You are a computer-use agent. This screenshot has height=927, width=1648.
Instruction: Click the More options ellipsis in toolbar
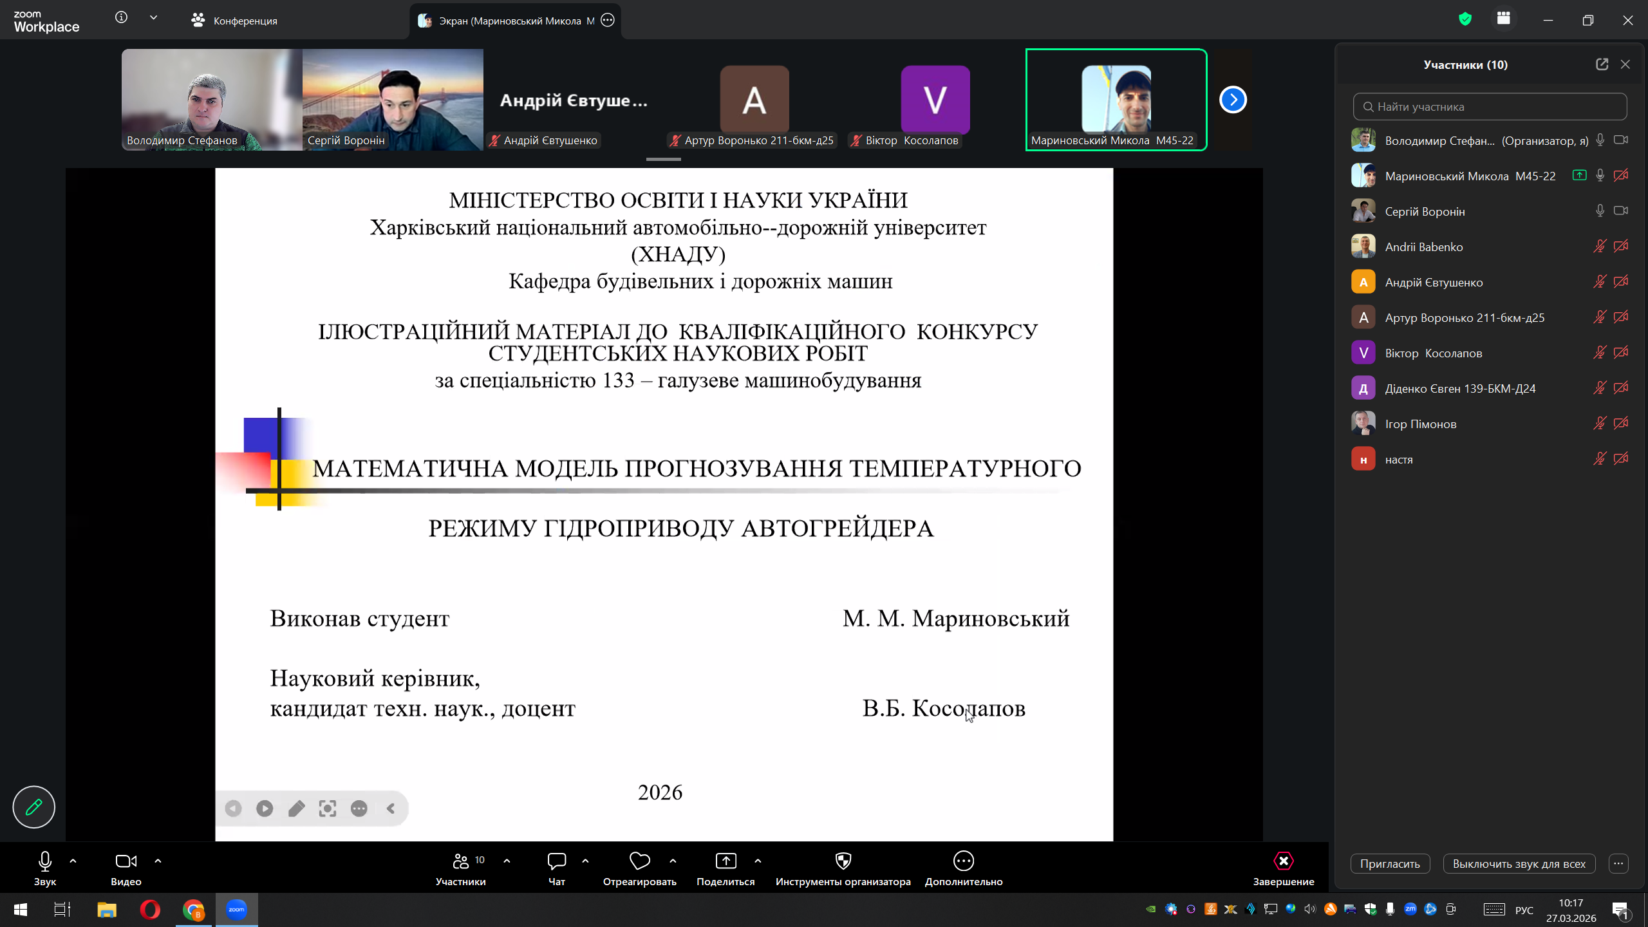[x=963, y=861]
